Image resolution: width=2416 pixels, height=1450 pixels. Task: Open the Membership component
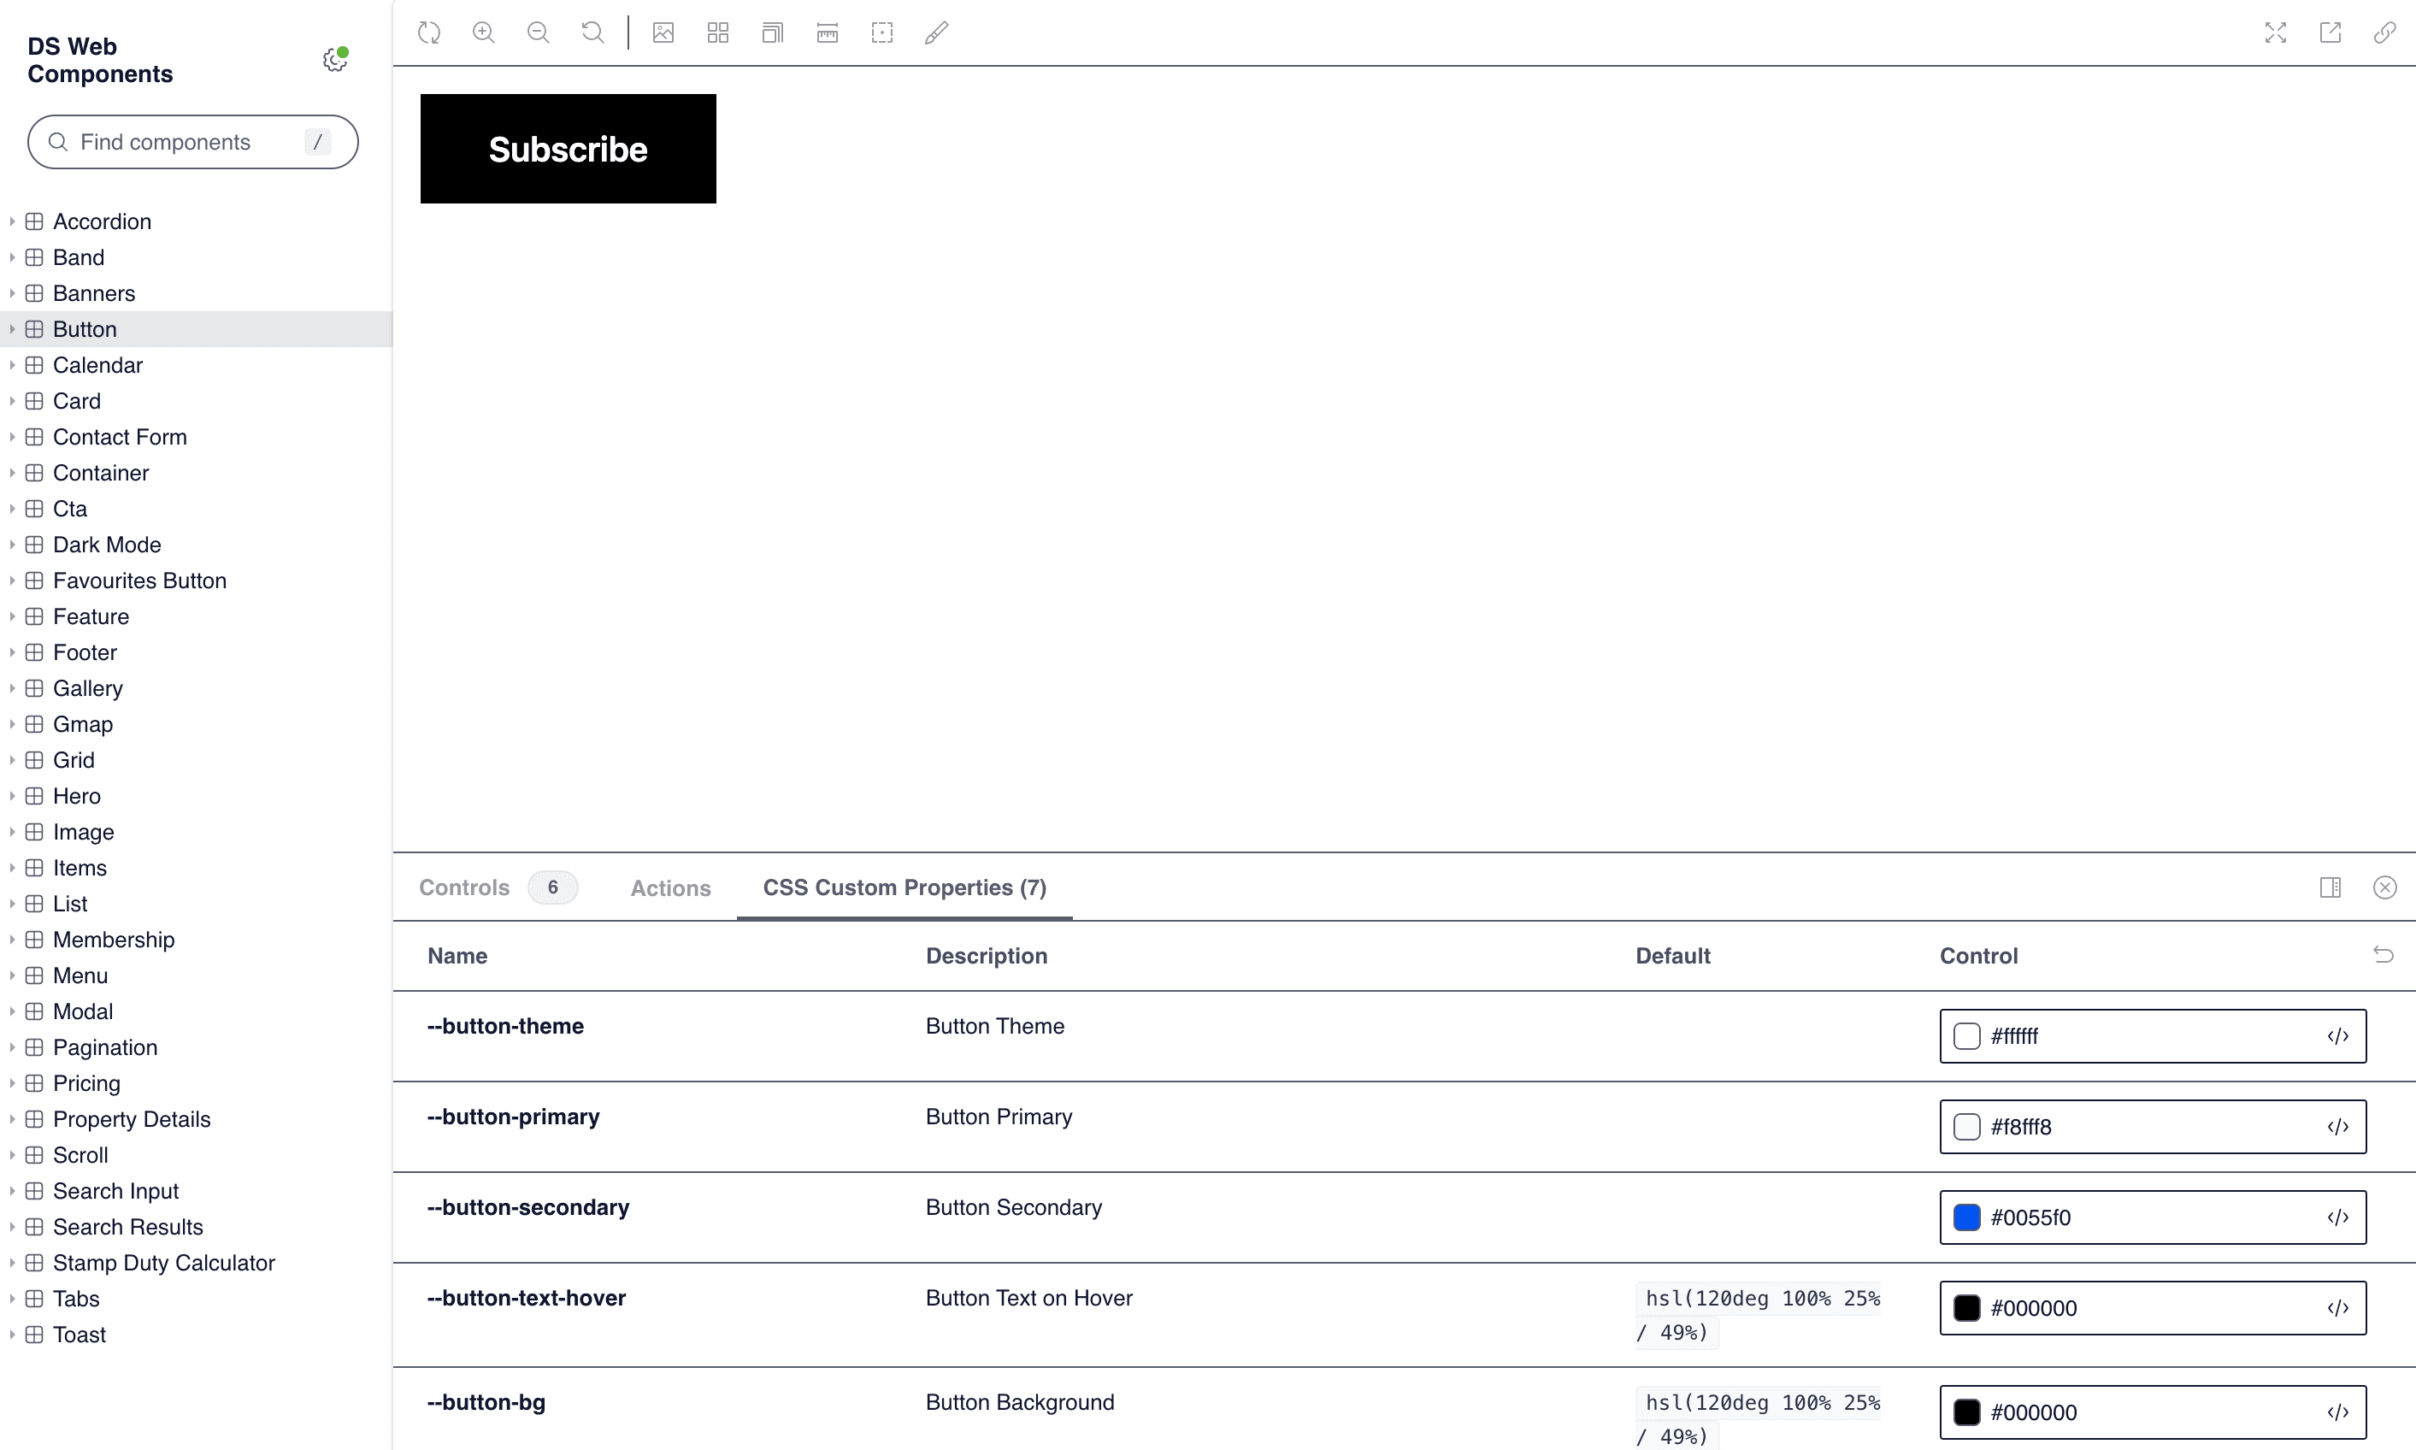click(115, 940)
